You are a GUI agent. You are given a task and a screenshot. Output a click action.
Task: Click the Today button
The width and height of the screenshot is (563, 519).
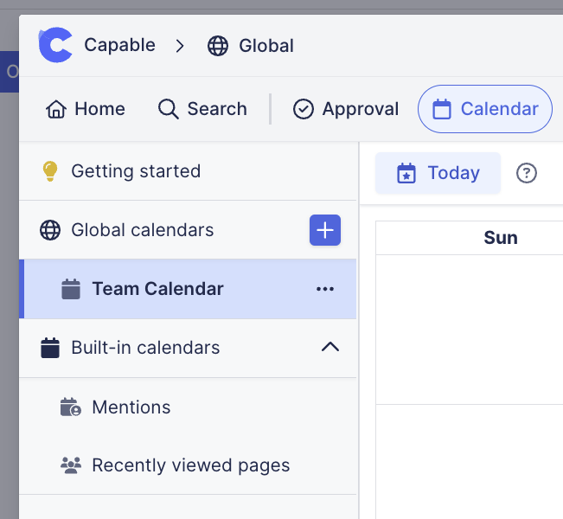438,173
